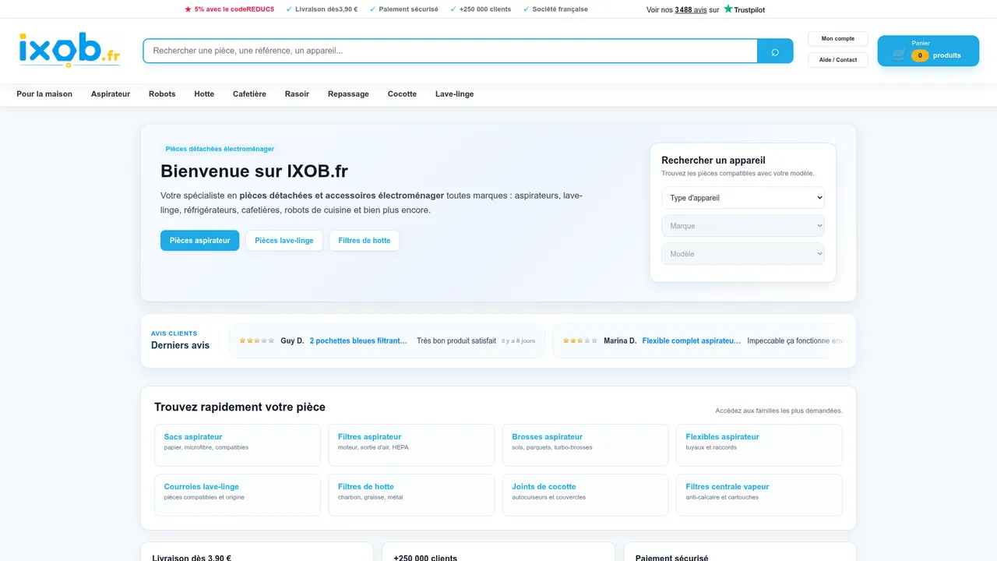
Task: Click the Panier produits button
Action: (x=928, y=51)
